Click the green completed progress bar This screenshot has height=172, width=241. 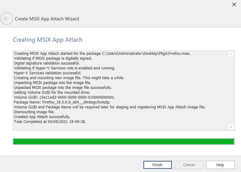click(x=123, y=142)
